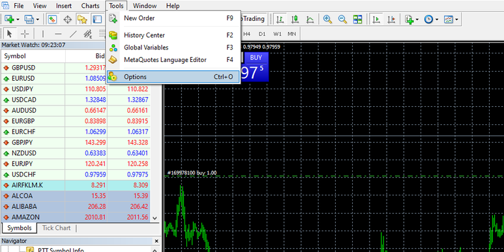Click the Market Watch scrollbar down arrow
The width and height of the screenshot is (504, 252).
click(155, 218)
